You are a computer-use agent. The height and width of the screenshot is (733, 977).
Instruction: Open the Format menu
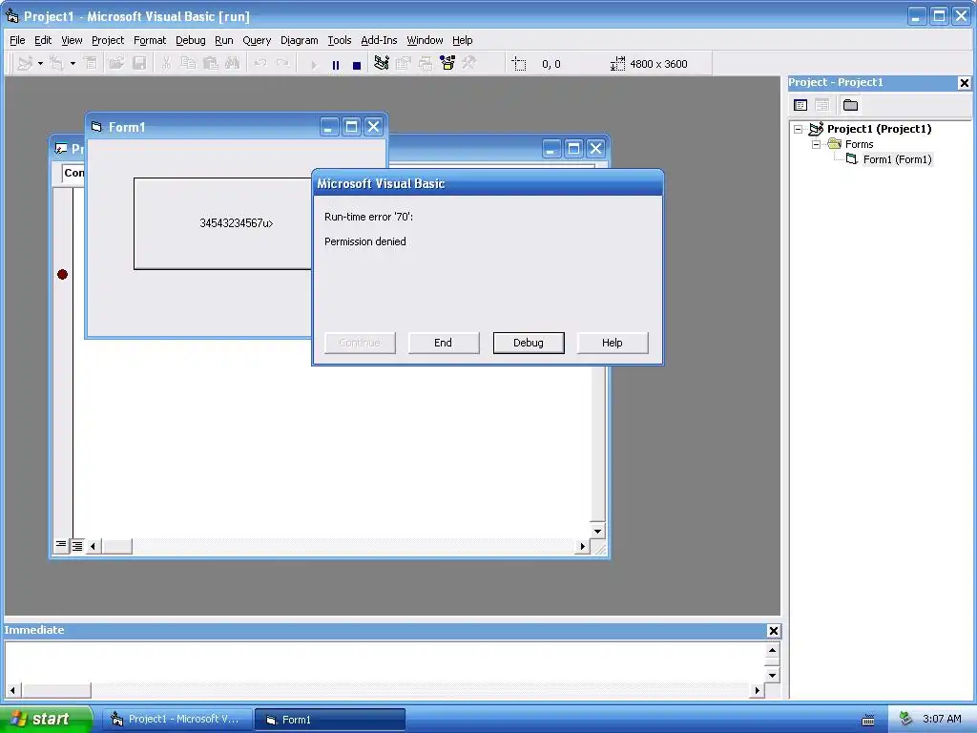click(150, 40)
